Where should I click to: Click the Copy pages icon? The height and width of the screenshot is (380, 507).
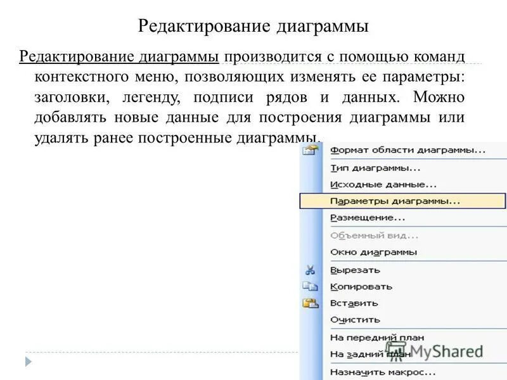(x=311, y=286)
